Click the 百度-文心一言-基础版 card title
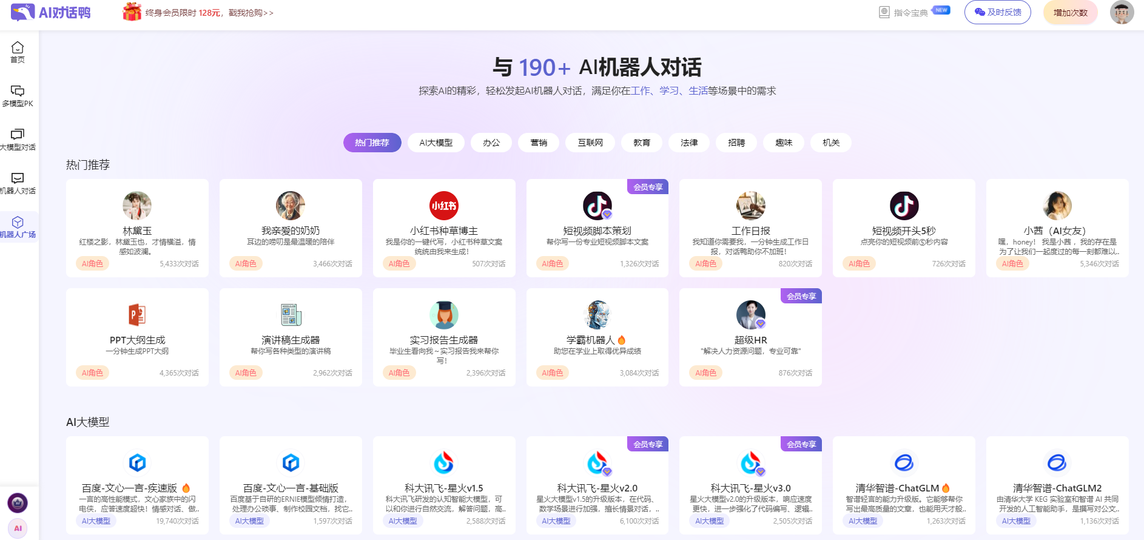This screenshot has height=540, width=1144. click(x=291, y=488)
